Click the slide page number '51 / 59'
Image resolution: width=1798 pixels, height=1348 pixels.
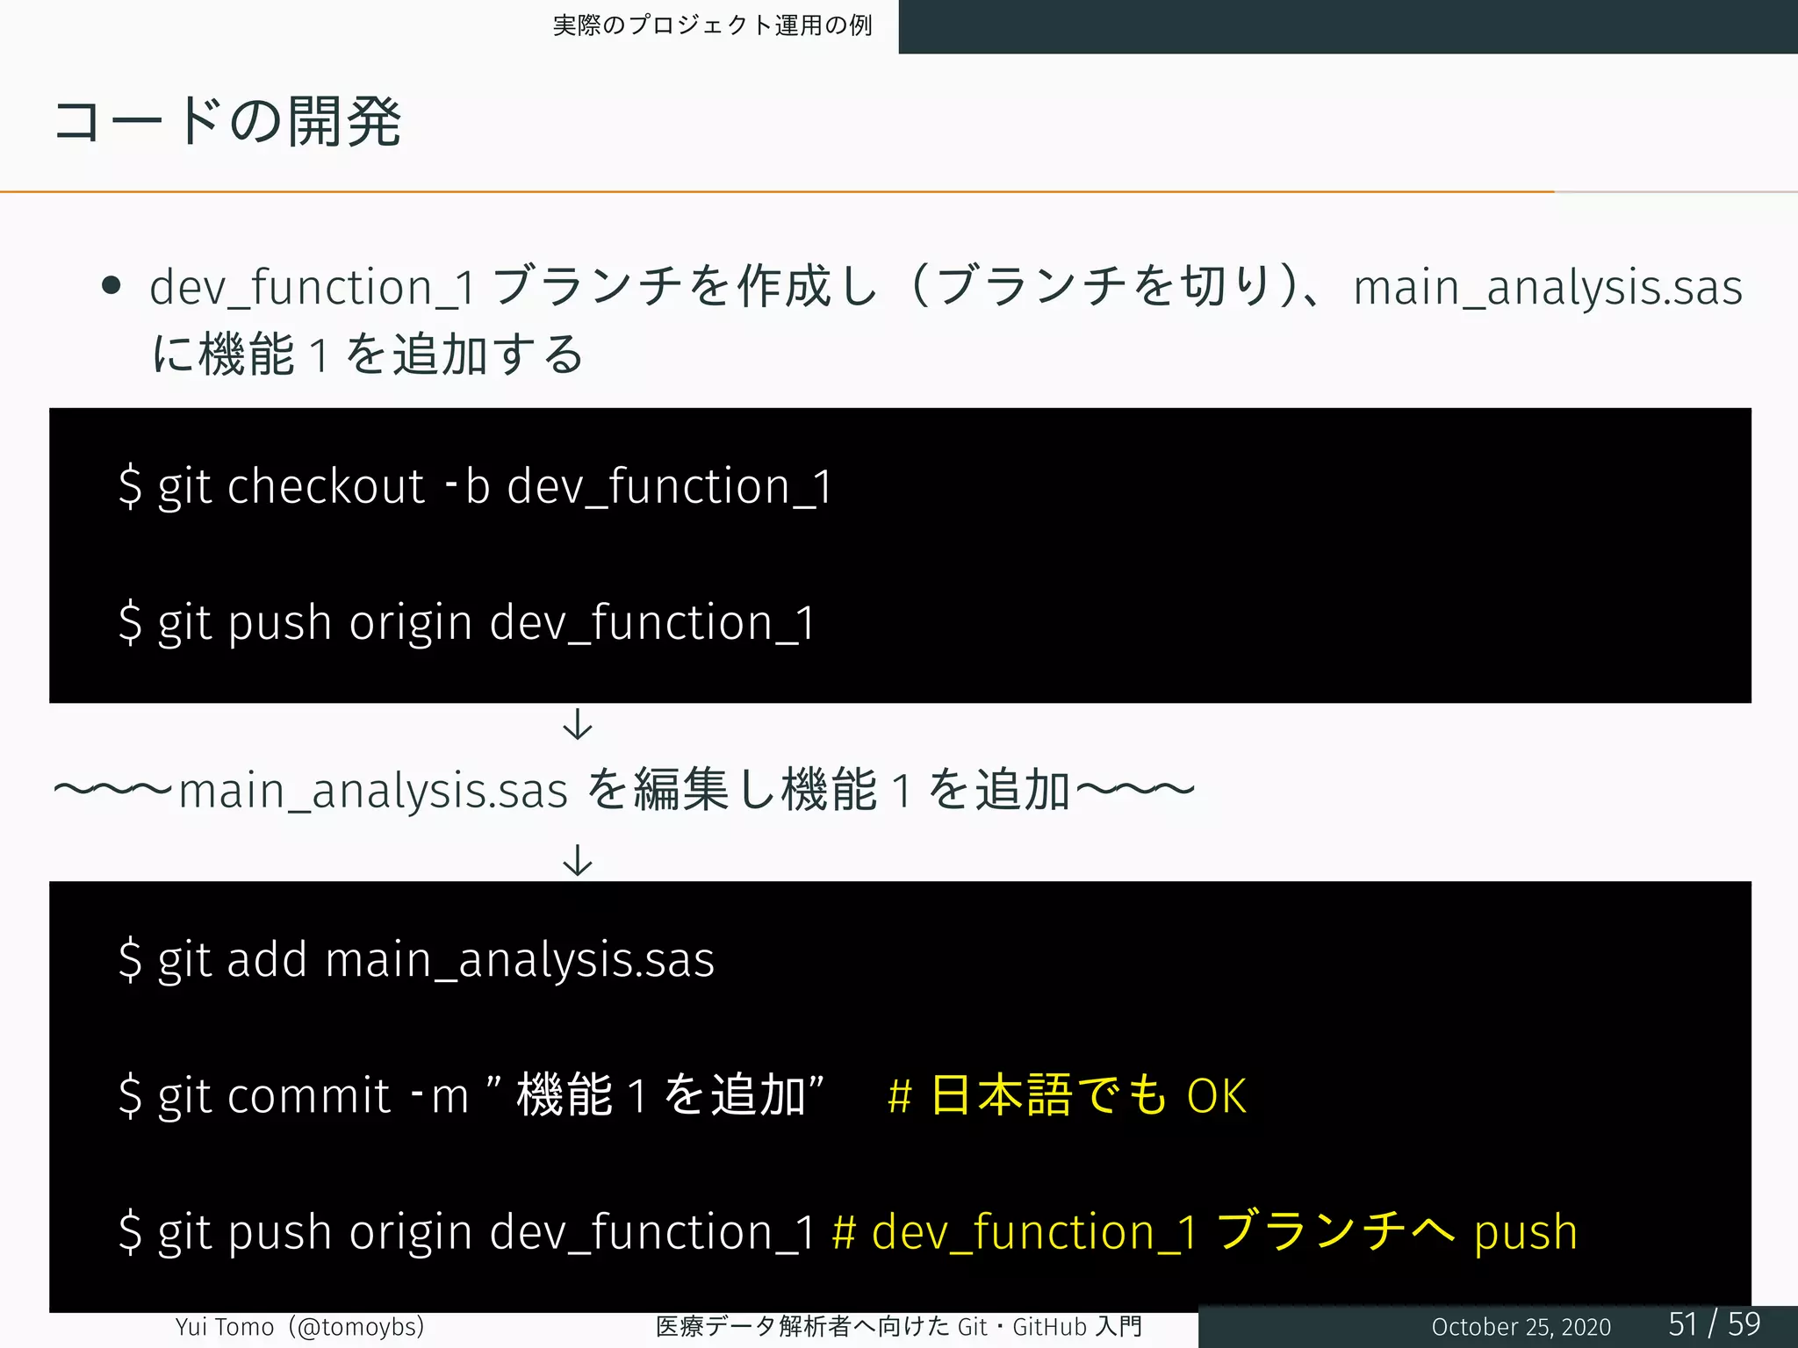1715,1324
